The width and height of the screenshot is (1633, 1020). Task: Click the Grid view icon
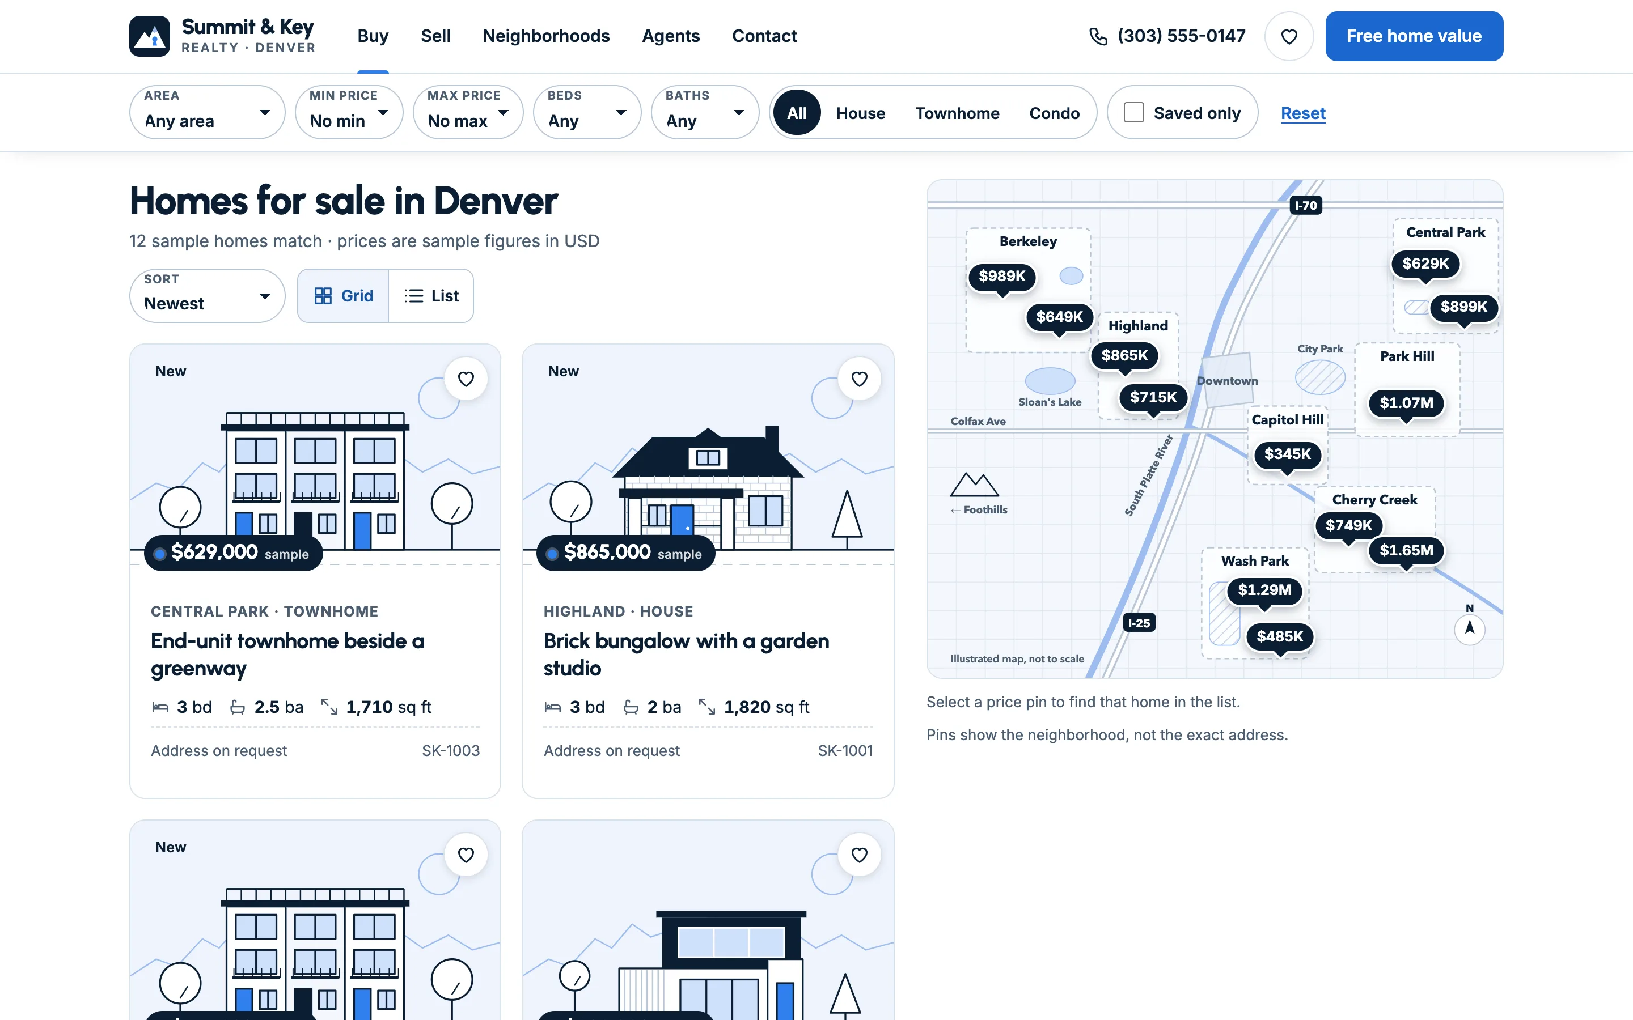tap(323, 295)
